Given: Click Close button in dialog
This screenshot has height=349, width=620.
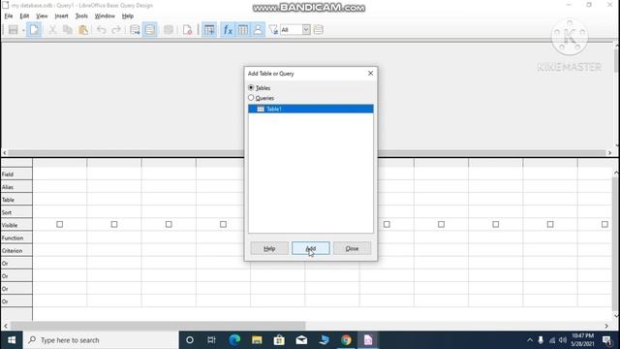Looking at the screenshot, I should [352, 248].
